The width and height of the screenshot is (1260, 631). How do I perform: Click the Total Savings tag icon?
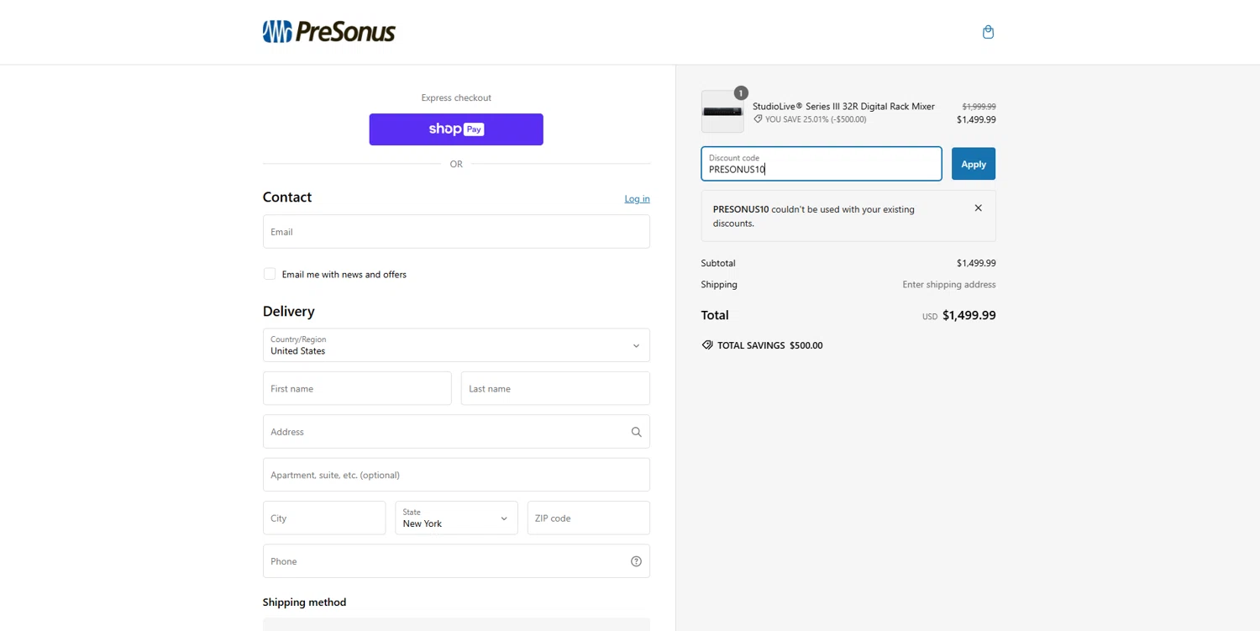(707, 345)
